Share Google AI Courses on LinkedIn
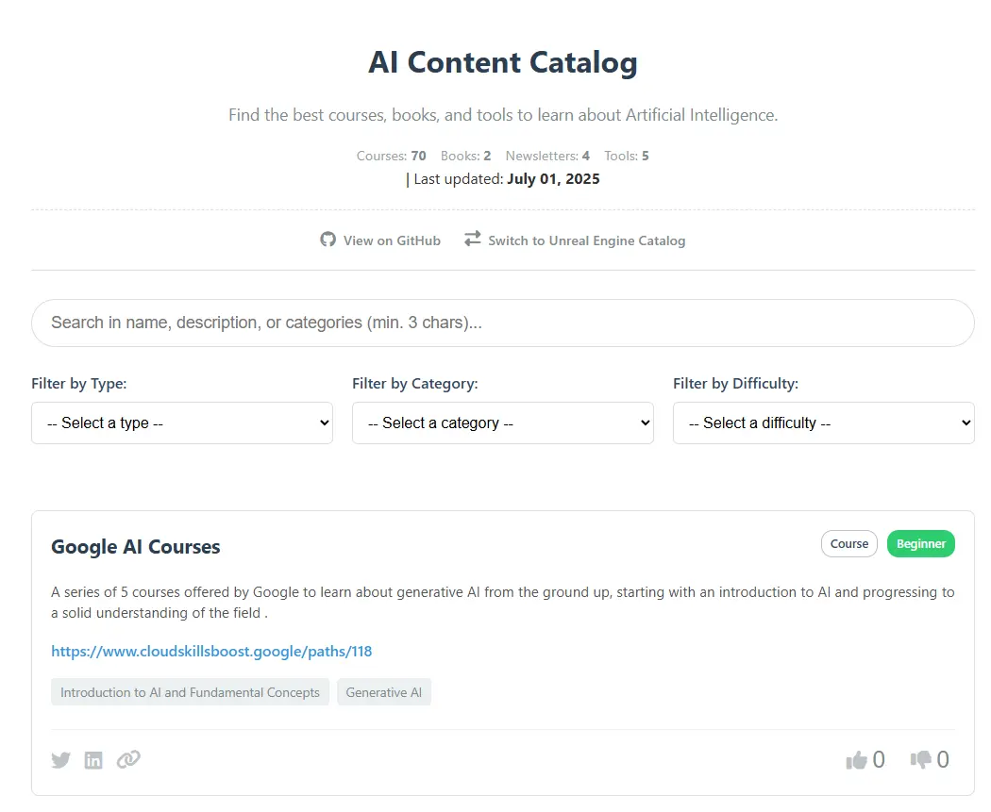The image size is (991, 812). click(x=93, y=760)
